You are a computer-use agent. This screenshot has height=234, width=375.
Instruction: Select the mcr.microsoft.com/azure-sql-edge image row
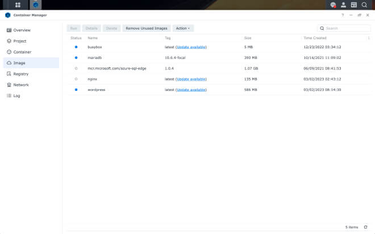[x=216, y=68]
